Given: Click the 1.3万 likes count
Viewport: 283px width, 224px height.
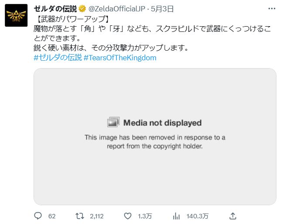Looking at the screenshot, I should coord(145,216).
